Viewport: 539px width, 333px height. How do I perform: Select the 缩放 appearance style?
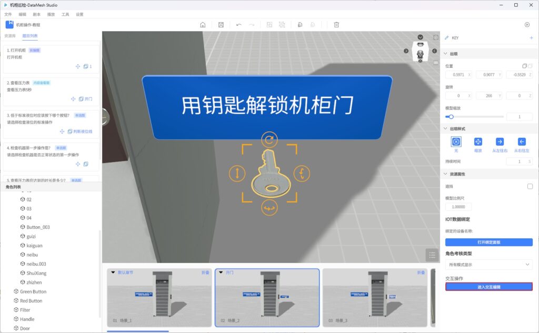[478, 142]
